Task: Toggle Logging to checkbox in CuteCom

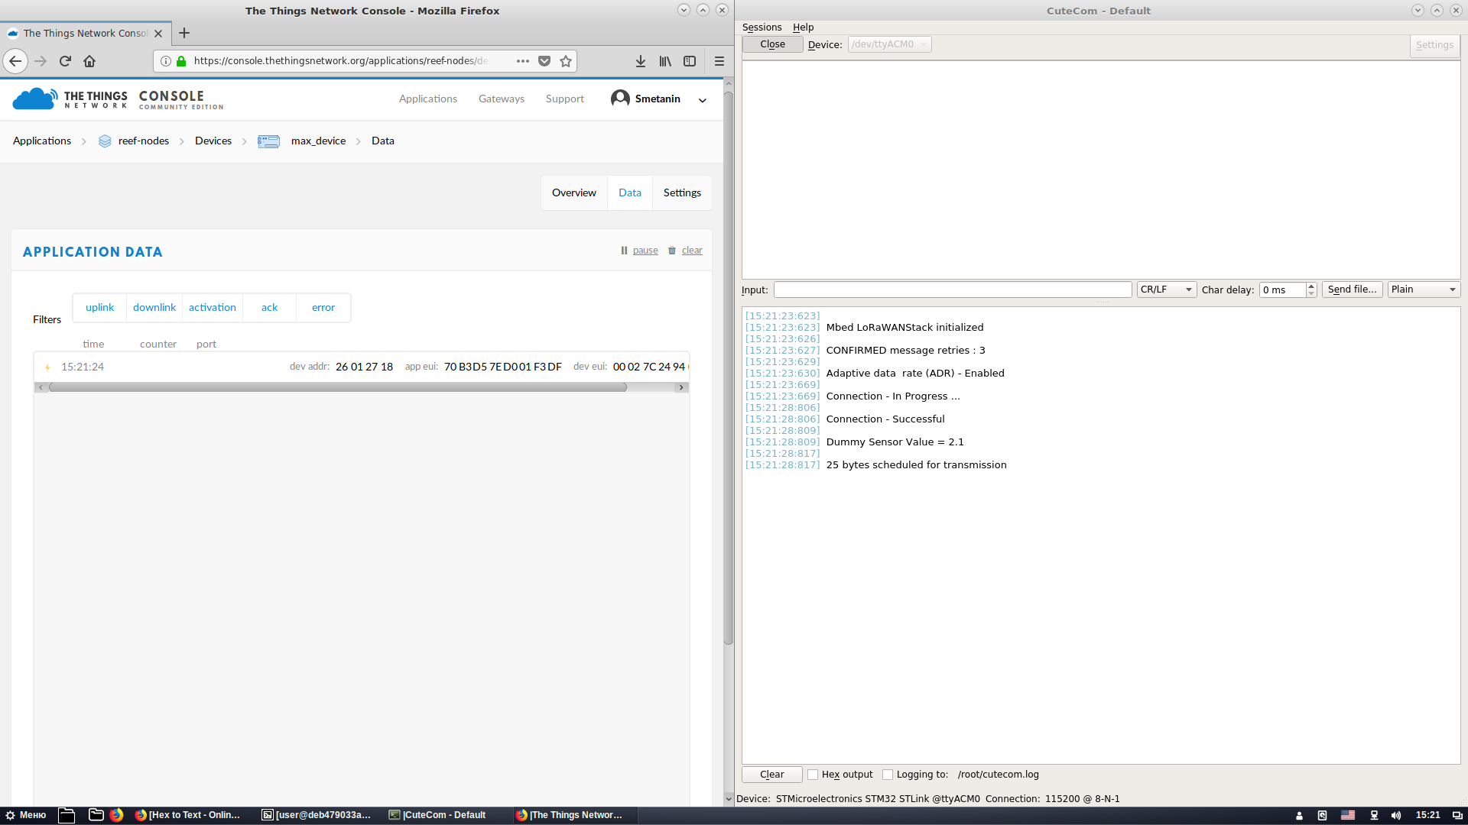Action: (888, 775)
